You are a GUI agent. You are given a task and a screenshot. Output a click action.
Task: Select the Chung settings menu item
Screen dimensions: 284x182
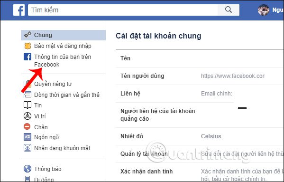pyautogui.click(x=64, y=35)
